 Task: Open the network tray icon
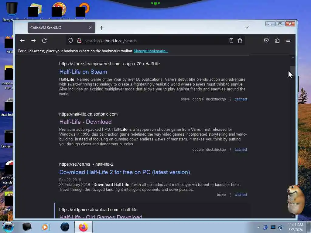pyautogui.click(x=273, y=227)
